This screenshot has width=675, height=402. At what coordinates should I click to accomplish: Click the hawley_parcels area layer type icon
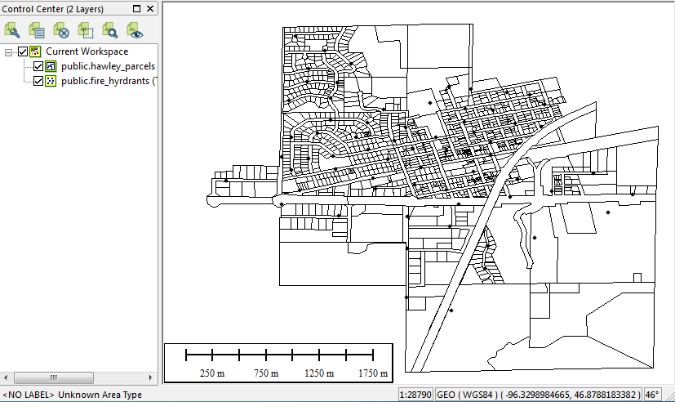51,66
